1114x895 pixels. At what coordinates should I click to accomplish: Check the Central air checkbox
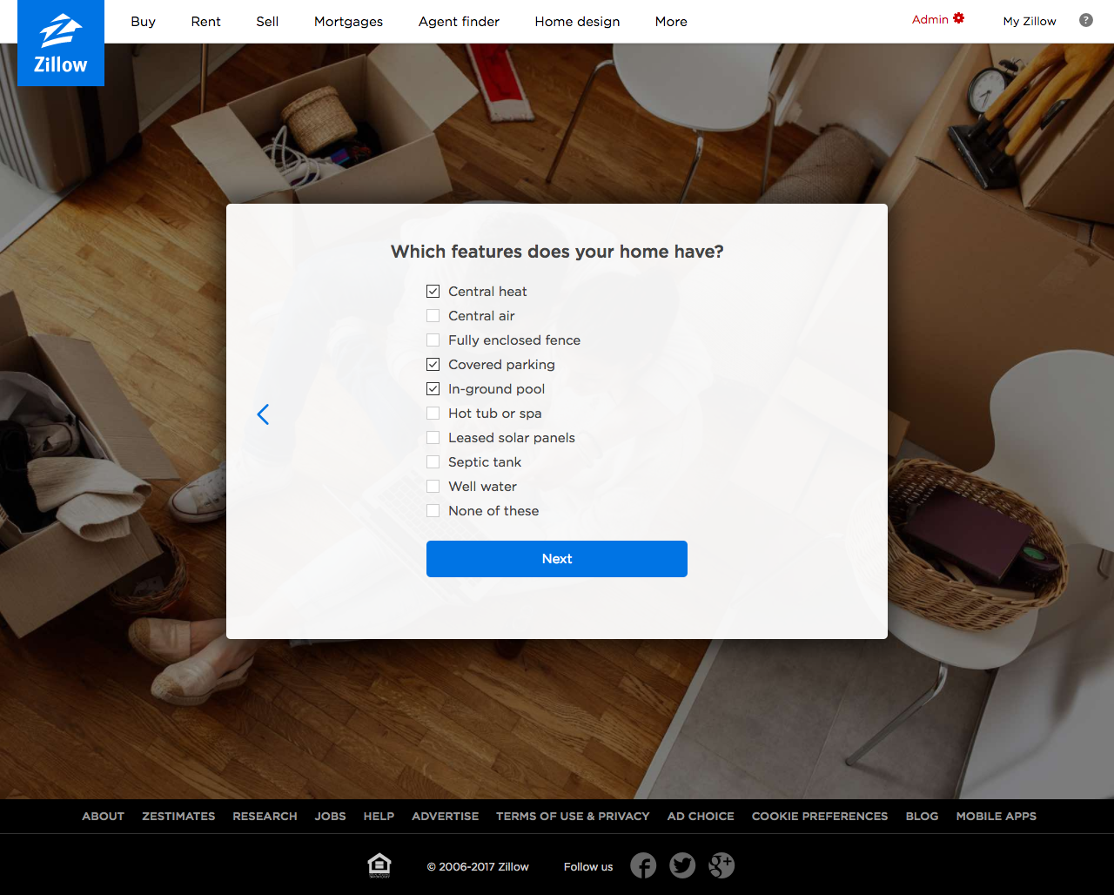pyautogui.click(x=433, y=316)
